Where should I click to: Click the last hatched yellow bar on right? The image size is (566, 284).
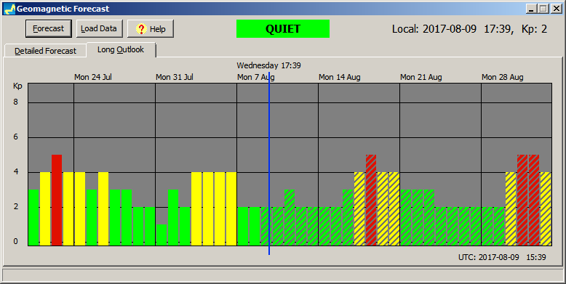546,209
